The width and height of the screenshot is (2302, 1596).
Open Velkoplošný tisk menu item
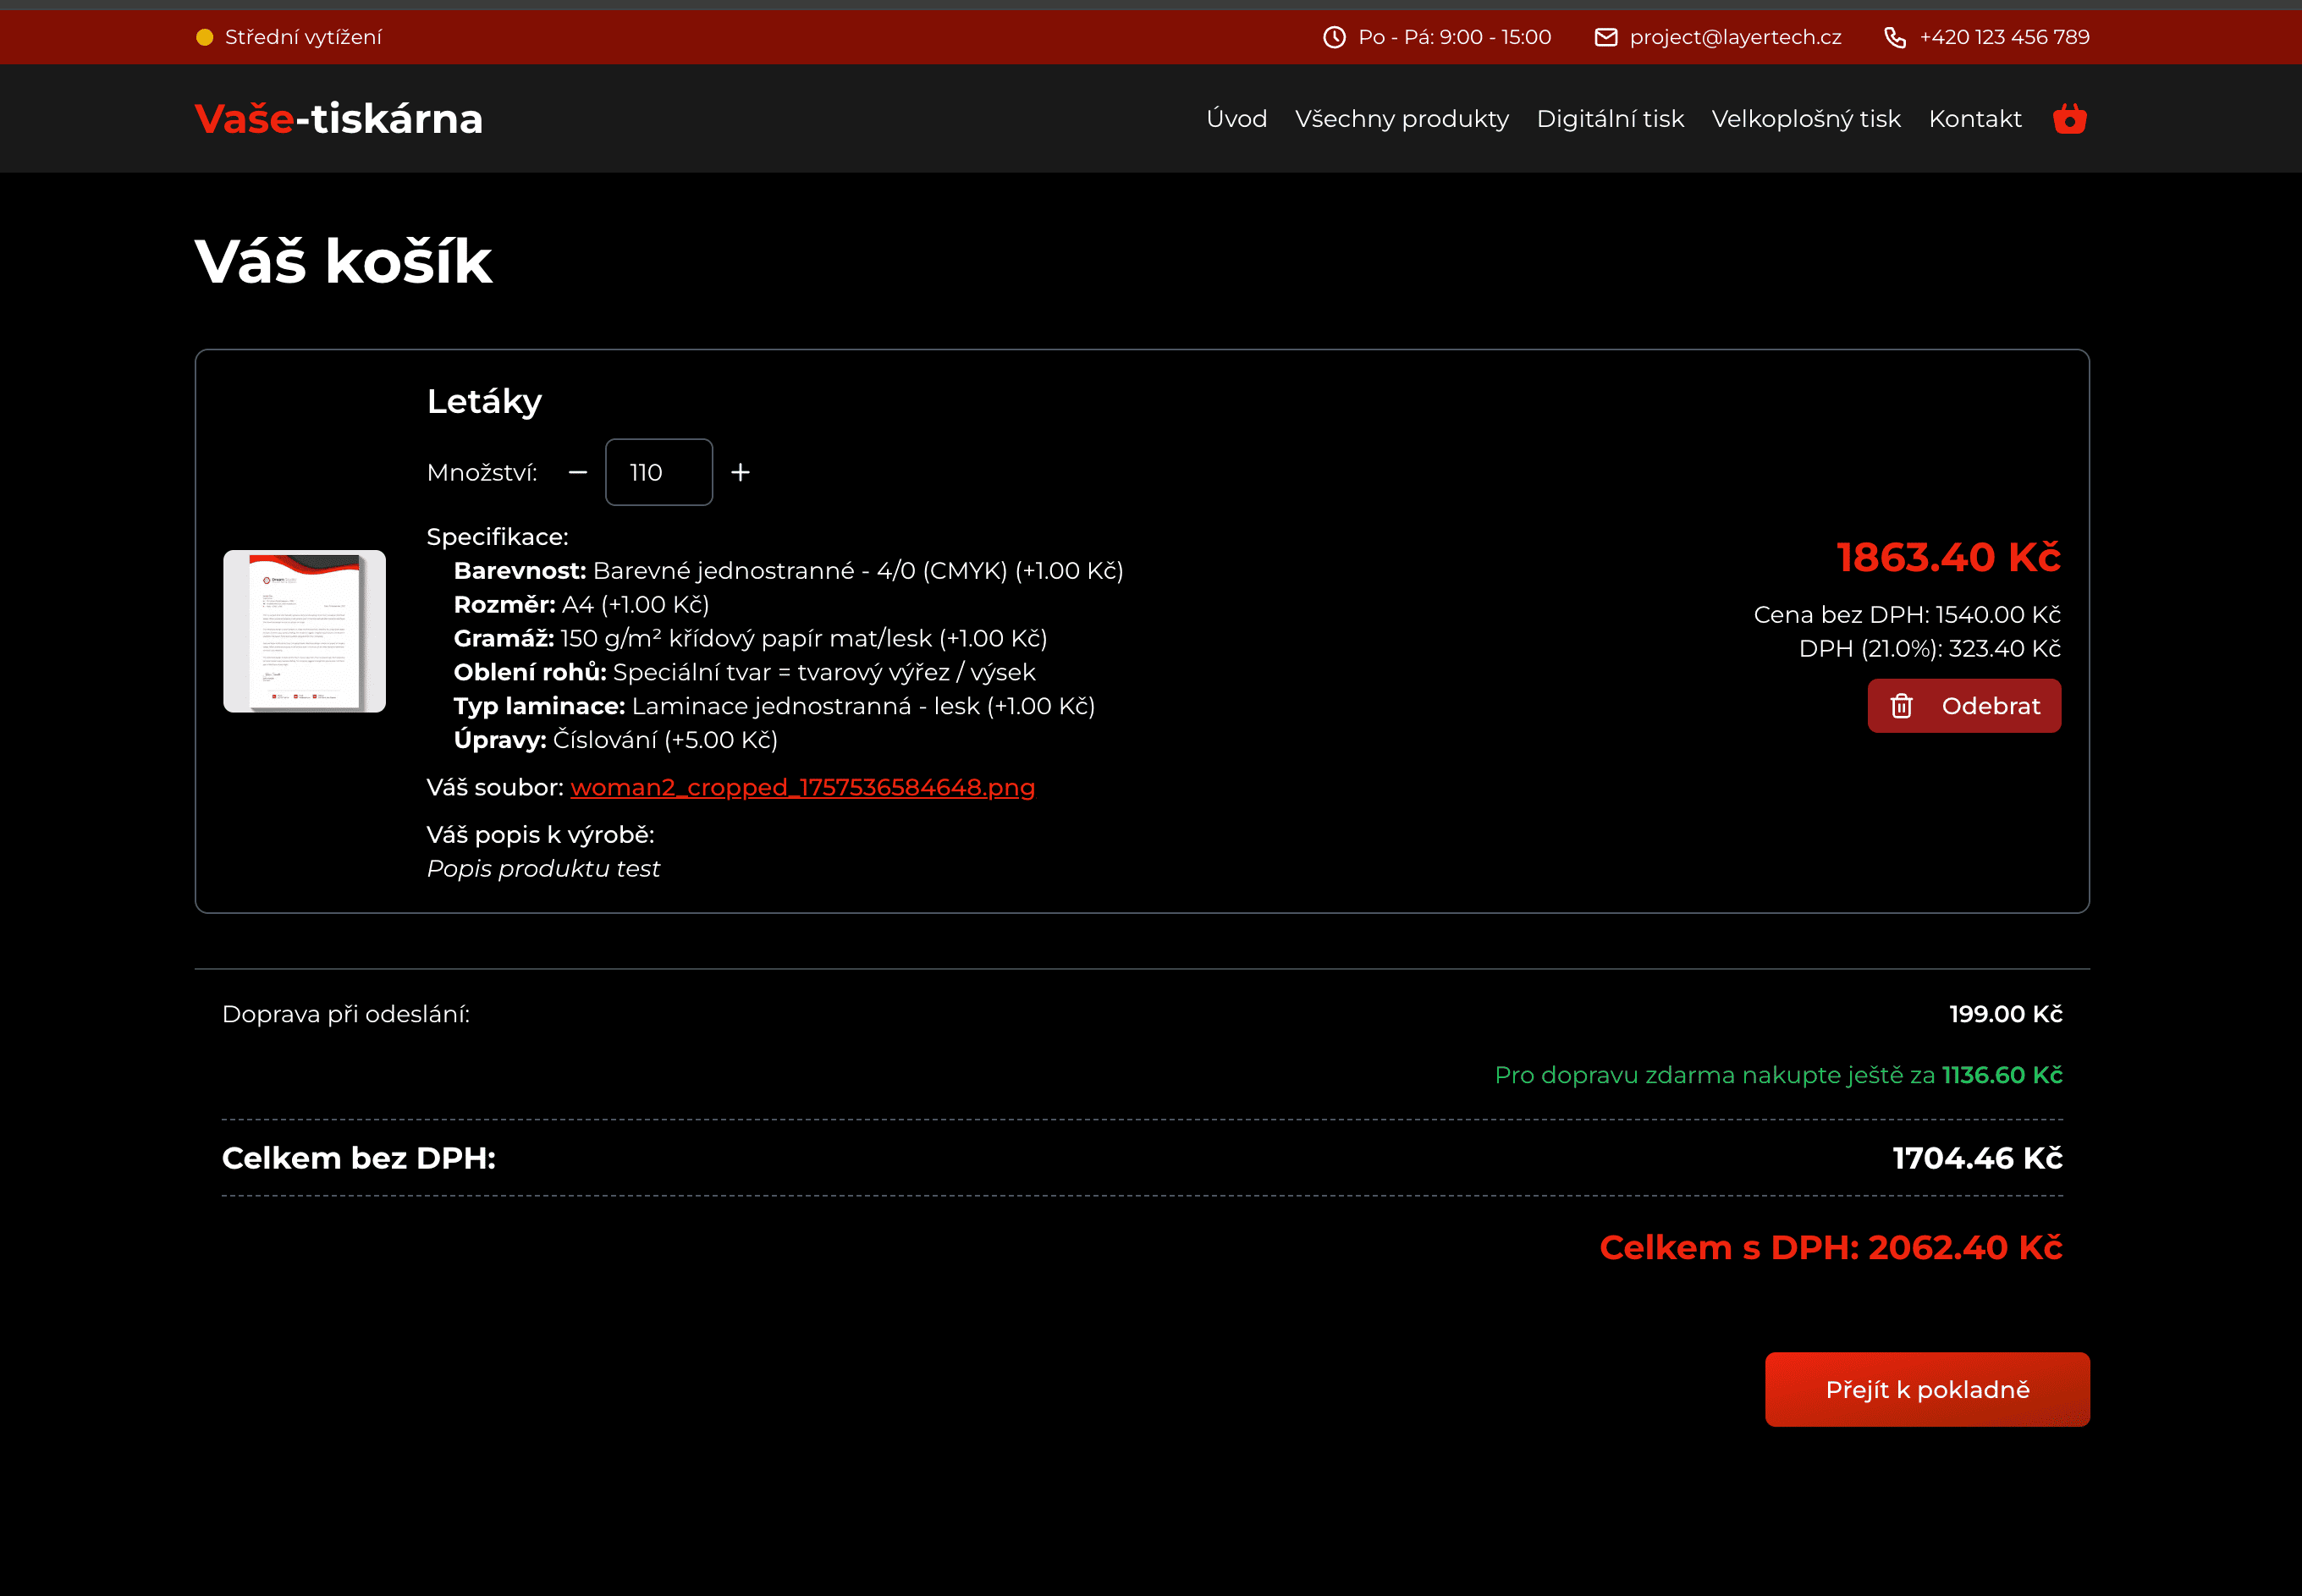click(x=1805, y=119)
